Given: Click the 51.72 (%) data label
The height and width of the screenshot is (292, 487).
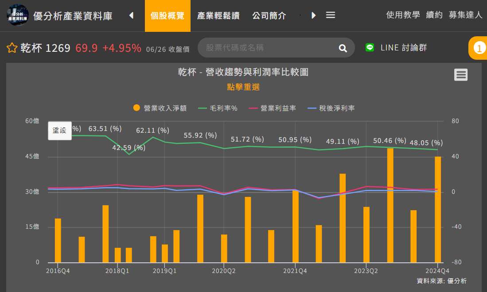Looking at the screenshot, I should coord(247,139).
